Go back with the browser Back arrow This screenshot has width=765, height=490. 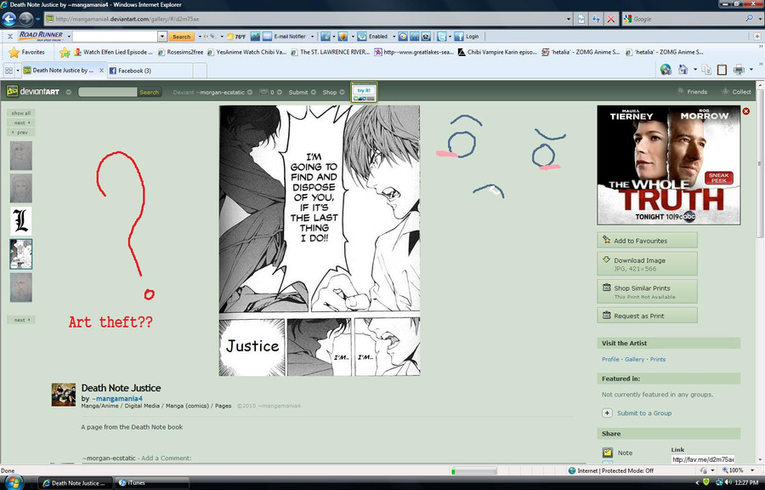(9, 19)
